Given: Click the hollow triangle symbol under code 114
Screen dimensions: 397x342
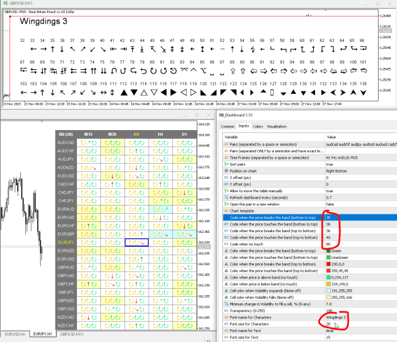Looking at the screenshot, I should [144, 93].
